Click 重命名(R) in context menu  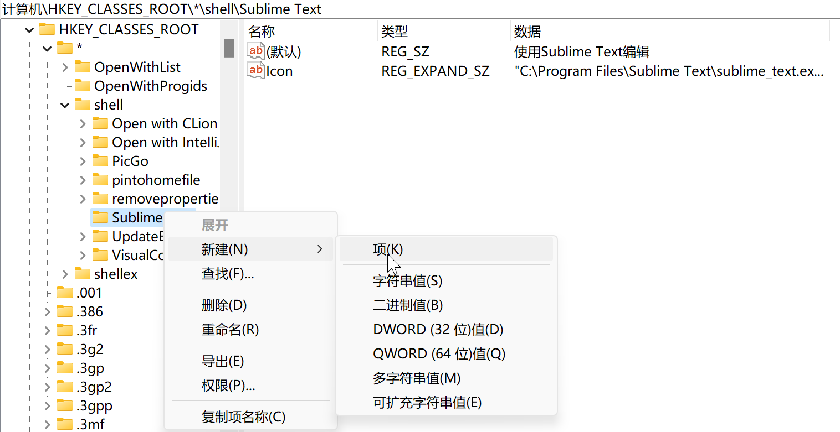(250, 330)
